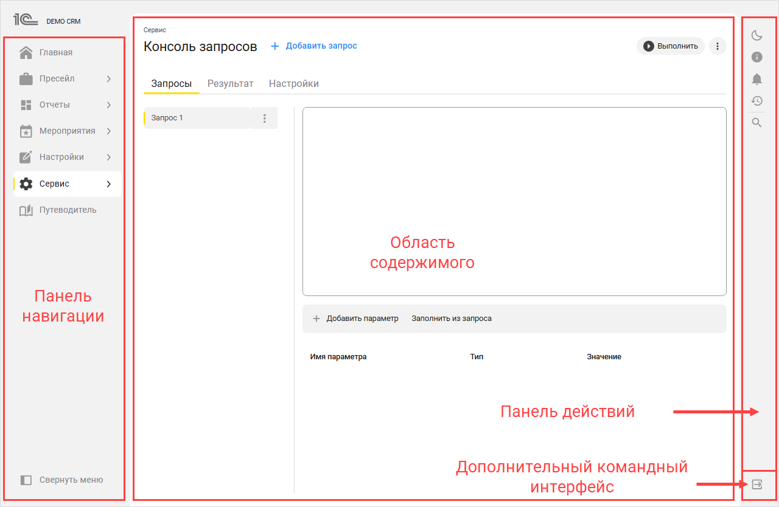Select the Запрос 1 list item

[x=197, y=118]
